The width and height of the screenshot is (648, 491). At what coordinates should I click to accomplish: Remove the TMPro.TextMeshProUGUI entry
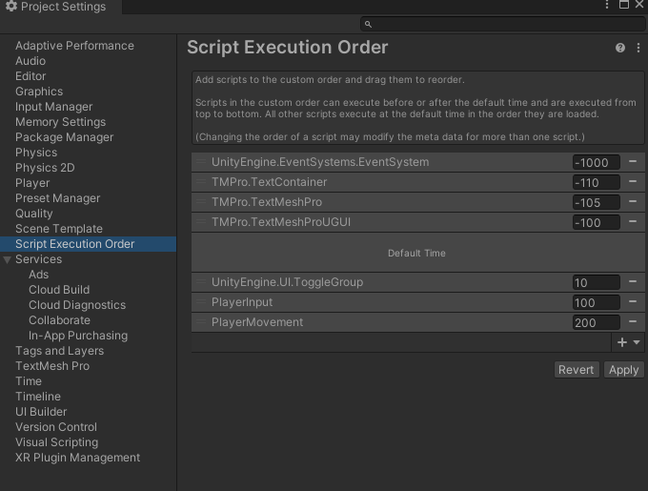click(633, 222)
